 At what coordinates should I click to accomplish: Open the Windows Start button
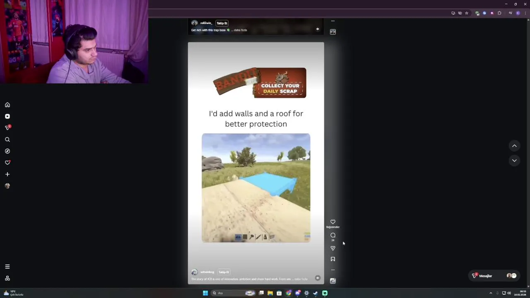(x=205, y=293)
